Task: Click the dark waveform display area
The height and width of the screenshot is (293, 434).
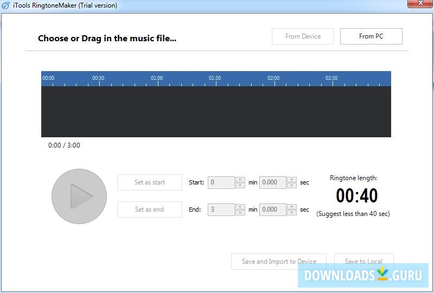Action: click(x=216, y=112)
